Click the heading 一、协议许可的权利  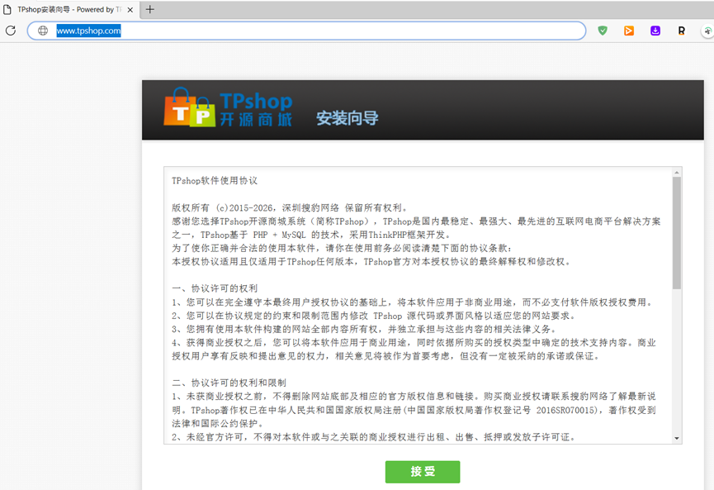pyautogui.click(x=215, y=288)
